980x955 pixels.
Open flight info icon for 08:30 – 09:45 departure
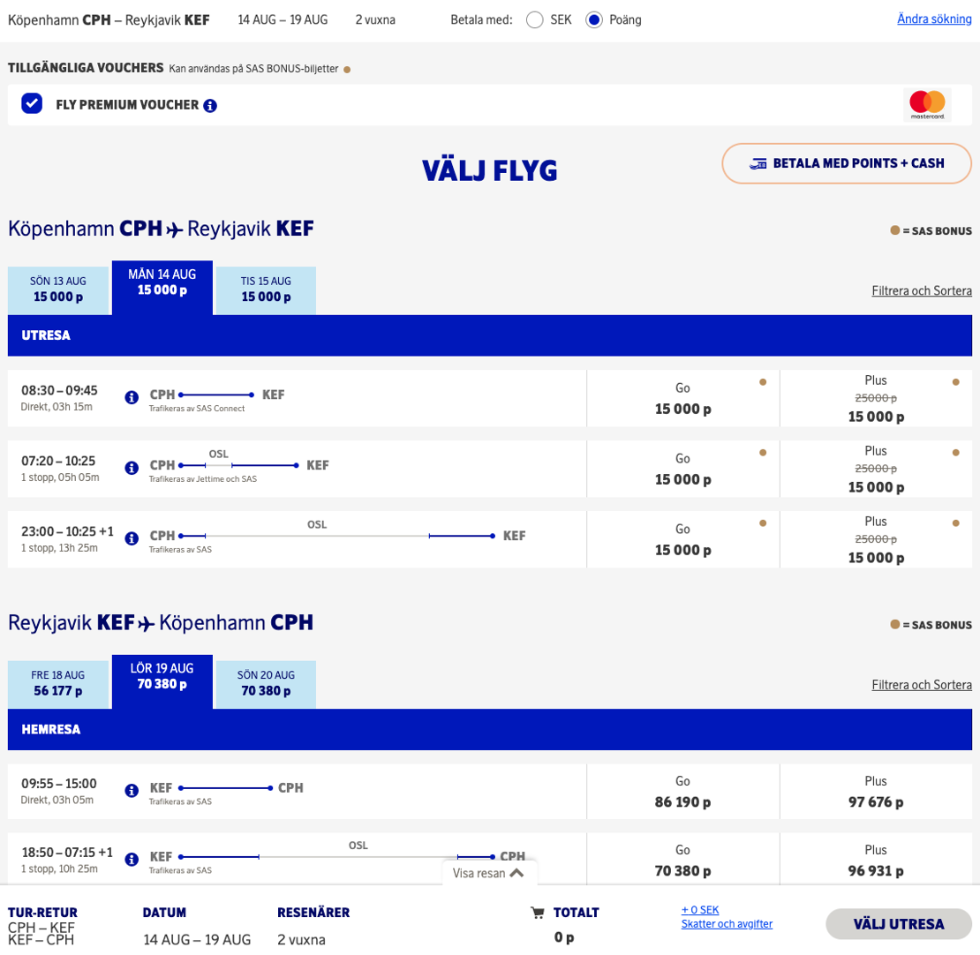click(132, 397)
